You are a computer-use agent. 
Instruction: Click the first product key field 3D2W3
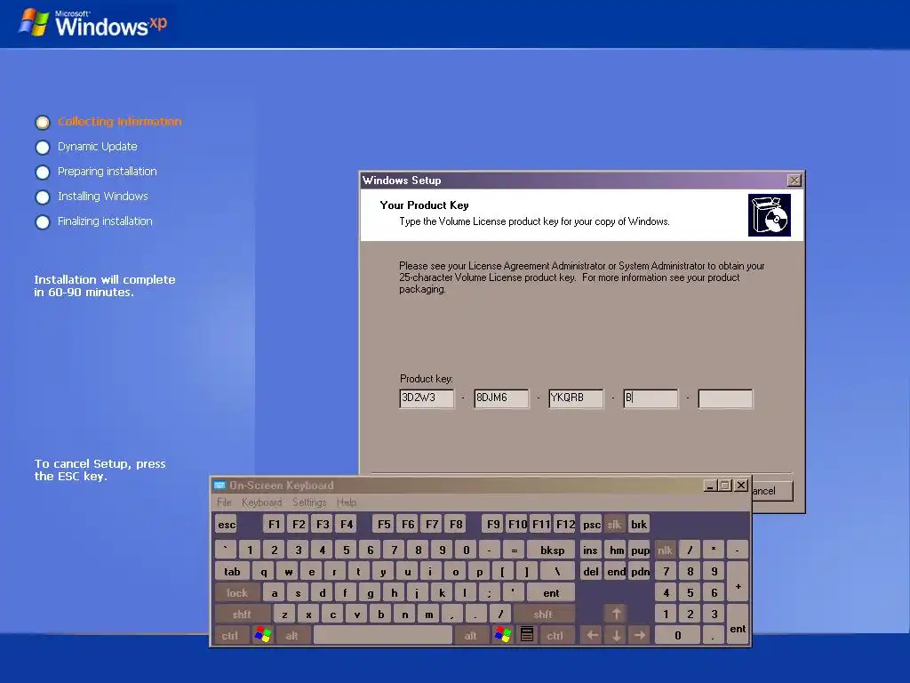(x=427, y=398)
